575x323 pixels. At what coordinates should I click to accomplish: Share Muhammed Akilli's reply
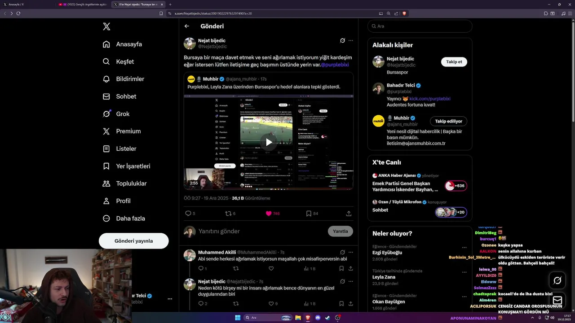point(351,268)
